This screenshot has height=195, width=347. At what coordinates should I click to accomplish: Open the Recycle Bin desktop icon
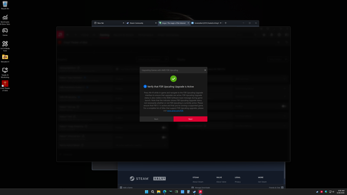[5, 5]
